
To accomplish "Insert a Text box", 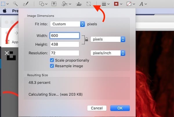I will coord(54,4).
